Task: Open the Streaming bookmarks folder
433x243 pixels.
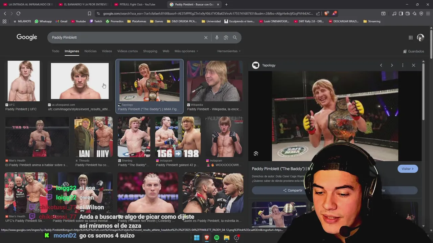Action: [372, 21]
